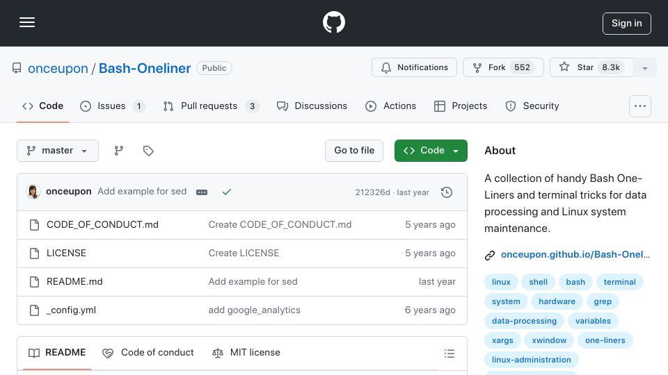
Task: Click the Notifications bell button
Action: coord(414,67)
